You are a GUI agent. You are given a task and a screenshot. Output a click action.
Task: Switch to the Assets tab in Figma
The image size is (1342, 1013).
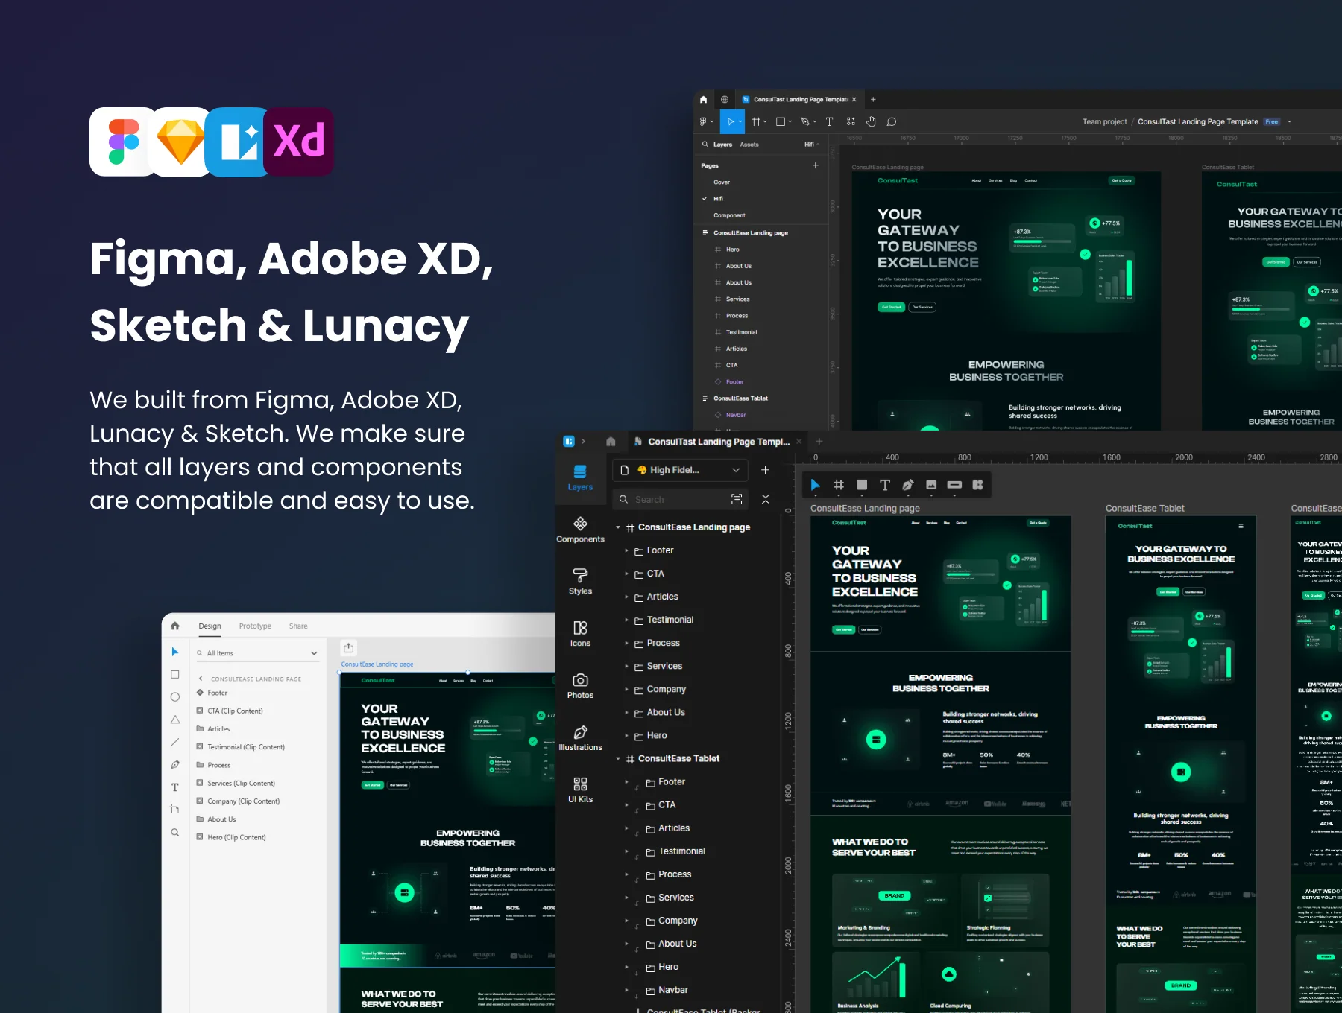click(x=749, y=145)
